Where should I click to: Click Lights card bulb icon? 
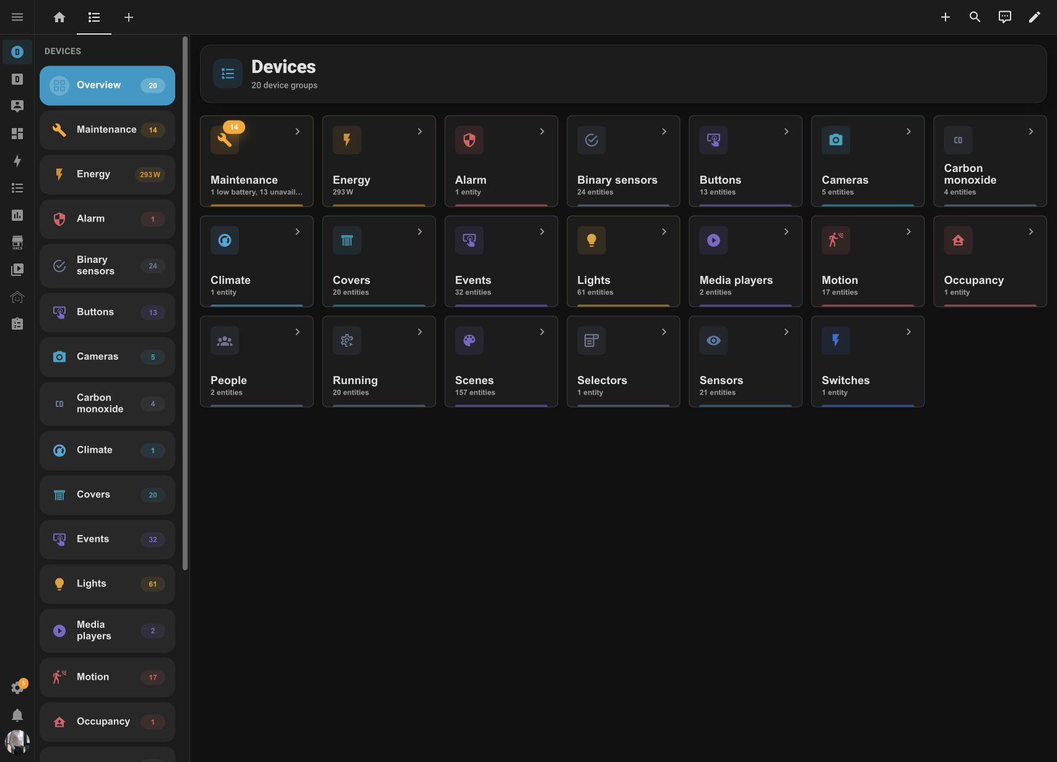[x=591, y=240]
